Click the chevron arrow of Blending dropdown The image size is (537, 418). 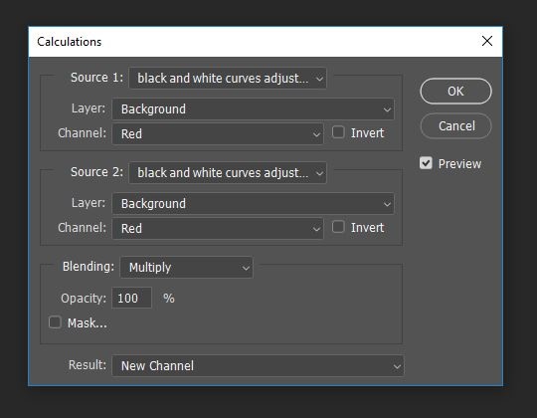tap(246, 268)
